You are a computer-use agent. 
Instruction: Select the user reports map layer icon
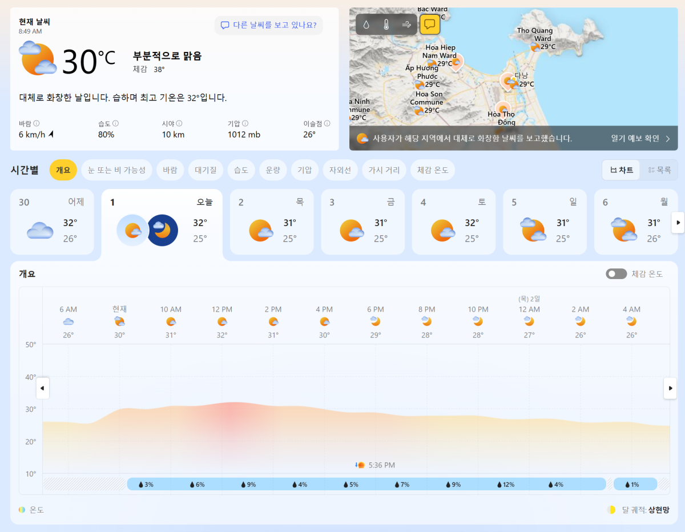[x=430, y=25]
